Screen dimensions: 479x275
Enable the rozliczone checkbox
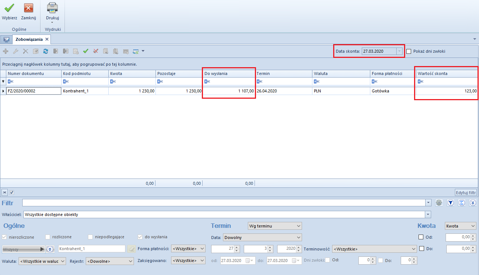tap(48, 237)
